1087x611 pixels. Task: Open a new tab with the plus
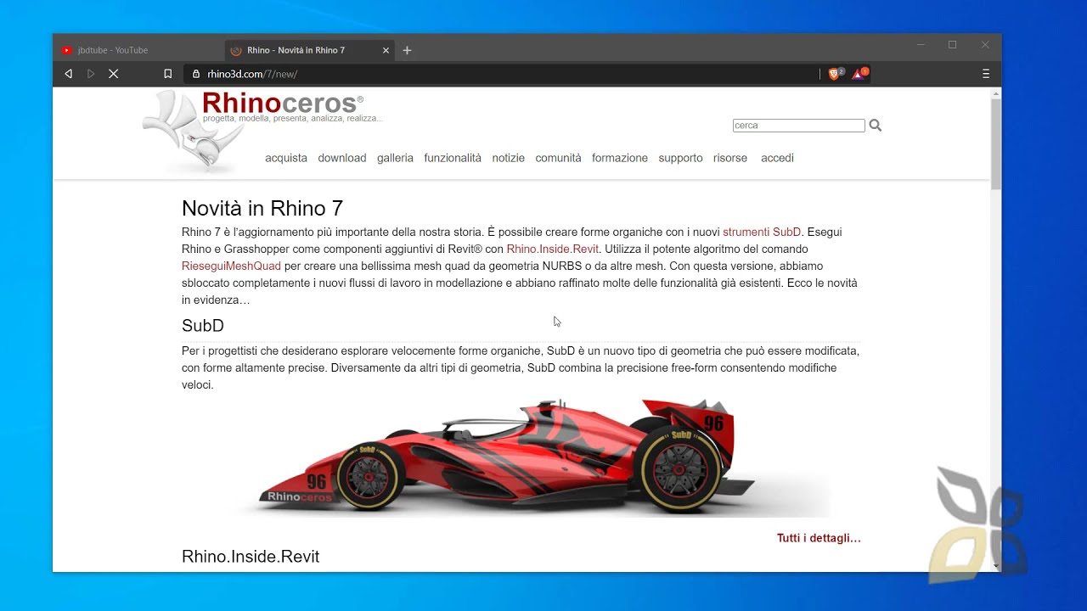(x=407, y=50)
